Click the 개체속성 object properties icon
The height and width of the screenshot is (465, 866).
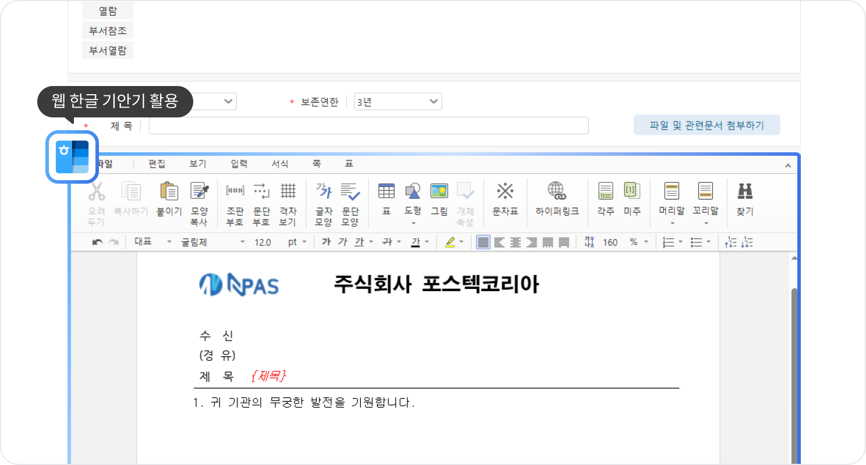(x=465, y=203)
